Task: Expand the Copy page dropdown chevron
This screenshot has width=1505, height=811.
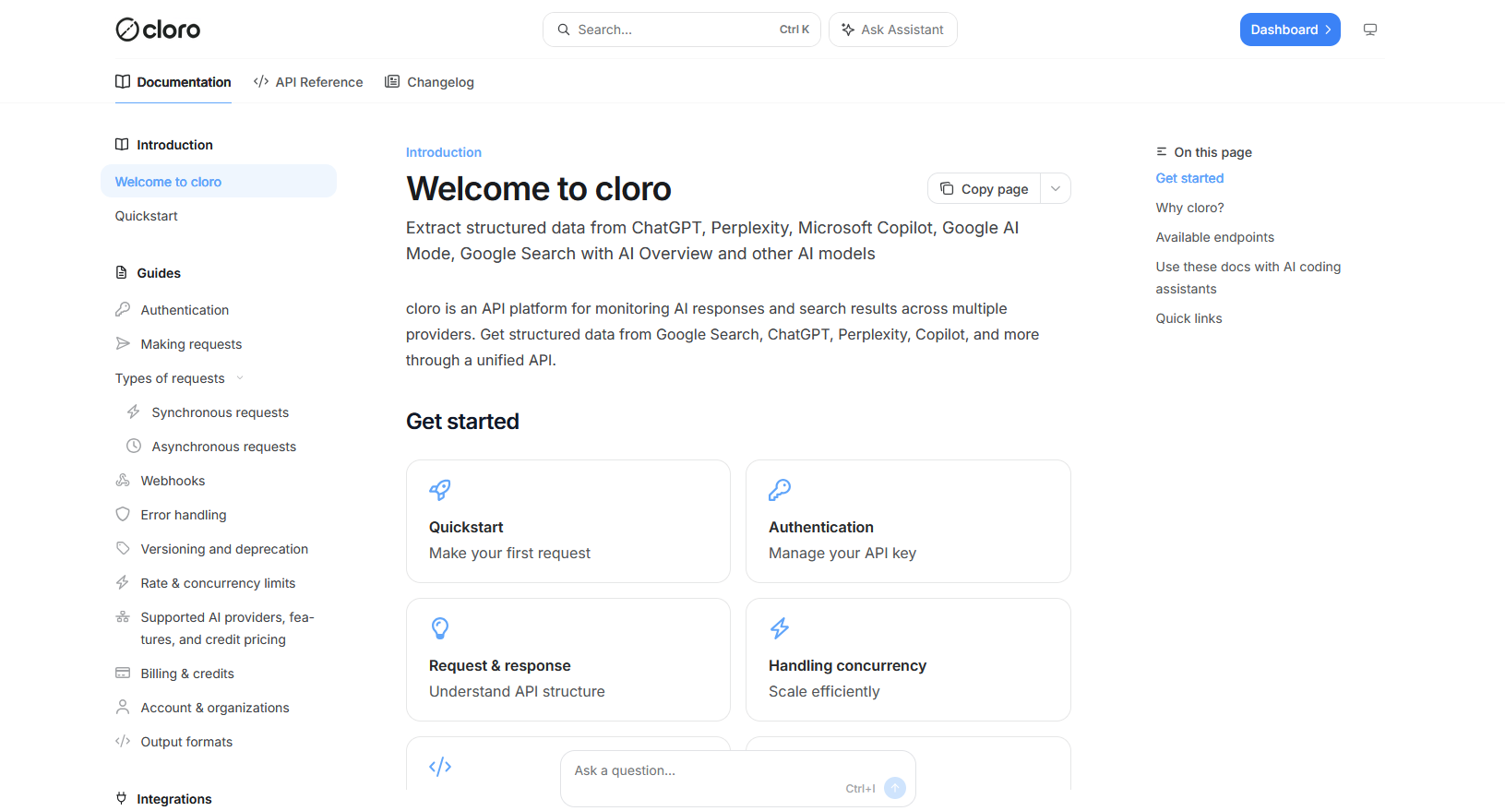Action: (x=1056, y=188)
